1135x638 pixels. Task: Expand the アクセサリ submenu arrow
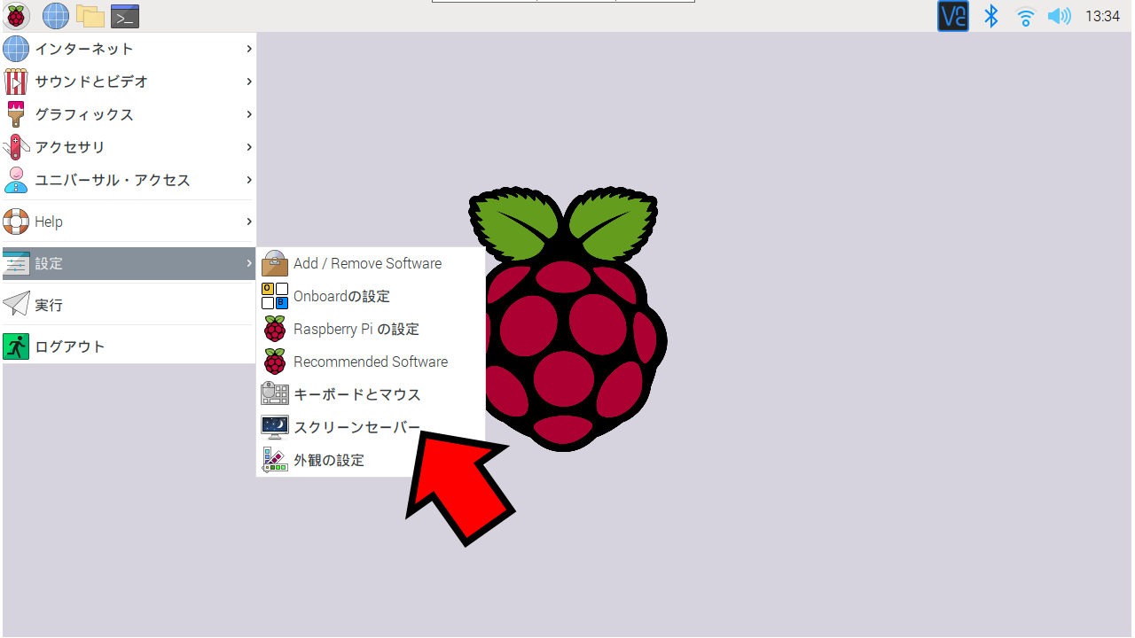[249, 147]
